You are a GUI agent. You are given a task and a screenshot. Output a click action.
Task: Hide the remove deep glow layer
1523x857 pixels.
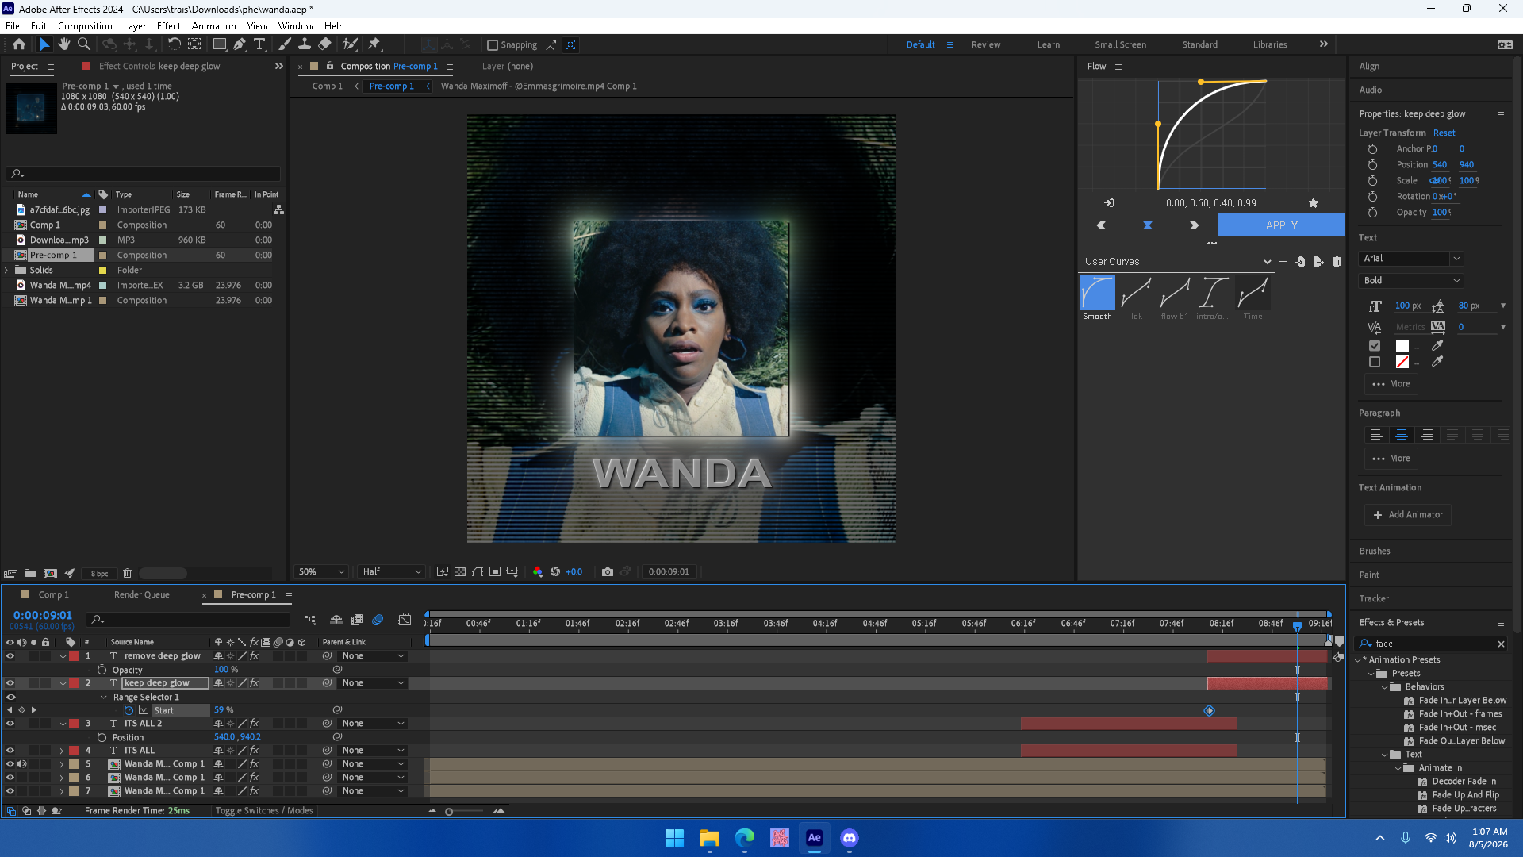pyautogui.click(x=10, y=656)
